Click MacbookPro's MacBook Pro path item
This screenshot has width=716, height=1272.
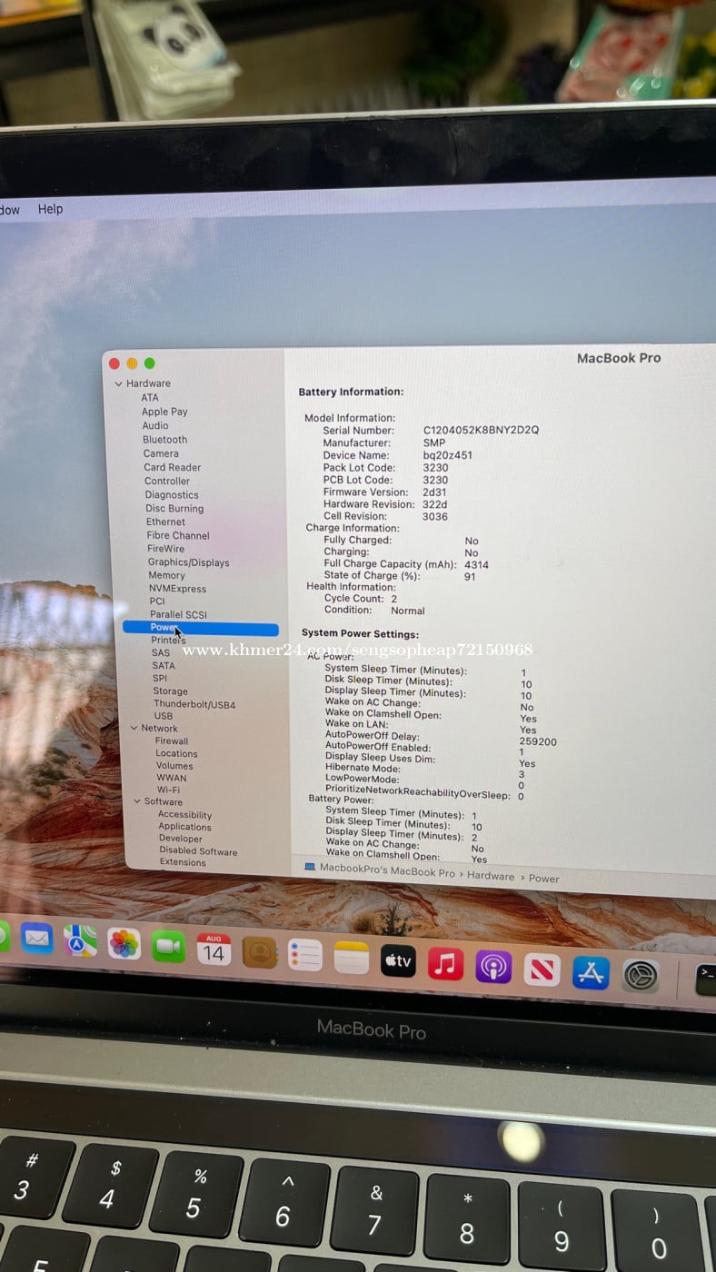point(387,870)
